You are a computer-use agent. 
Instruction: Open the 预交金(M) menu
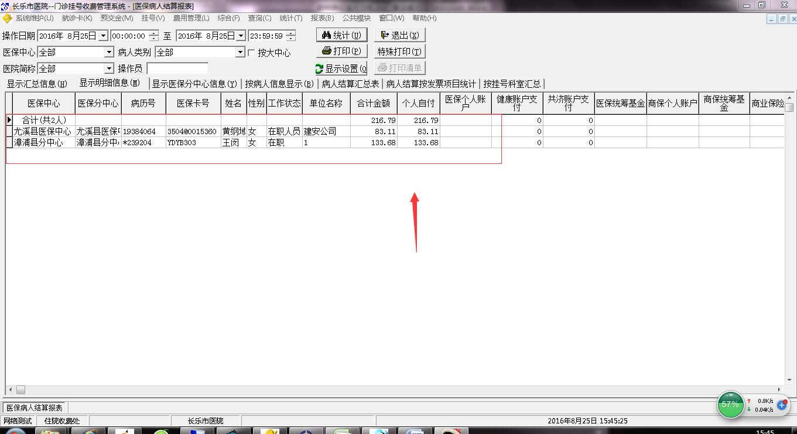(117, 18)
